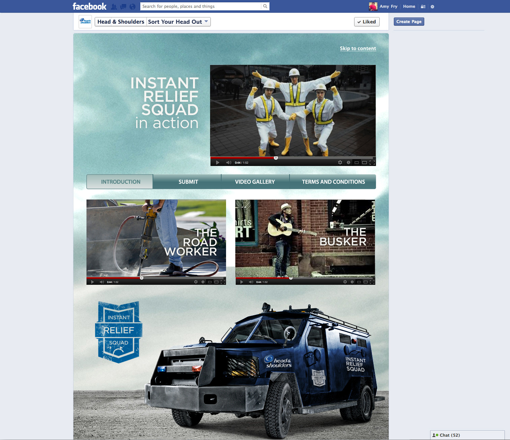Click the Create Page button
This screenshot has width=510, height=440.
coord(409,22)
